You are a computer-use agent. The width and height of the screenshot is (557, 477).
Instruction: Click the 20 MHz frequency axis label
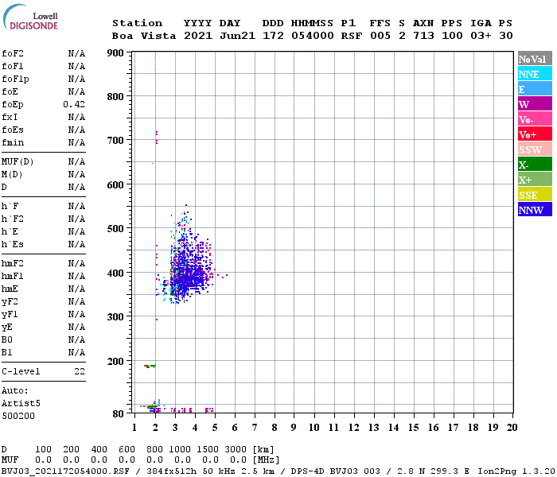512,428
